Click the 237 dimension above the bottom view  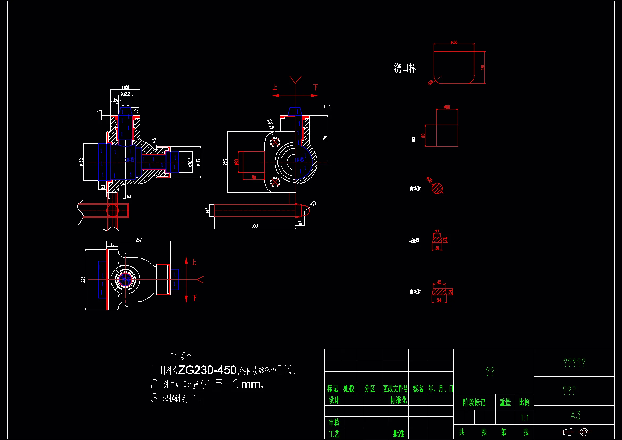coord(138,240)
